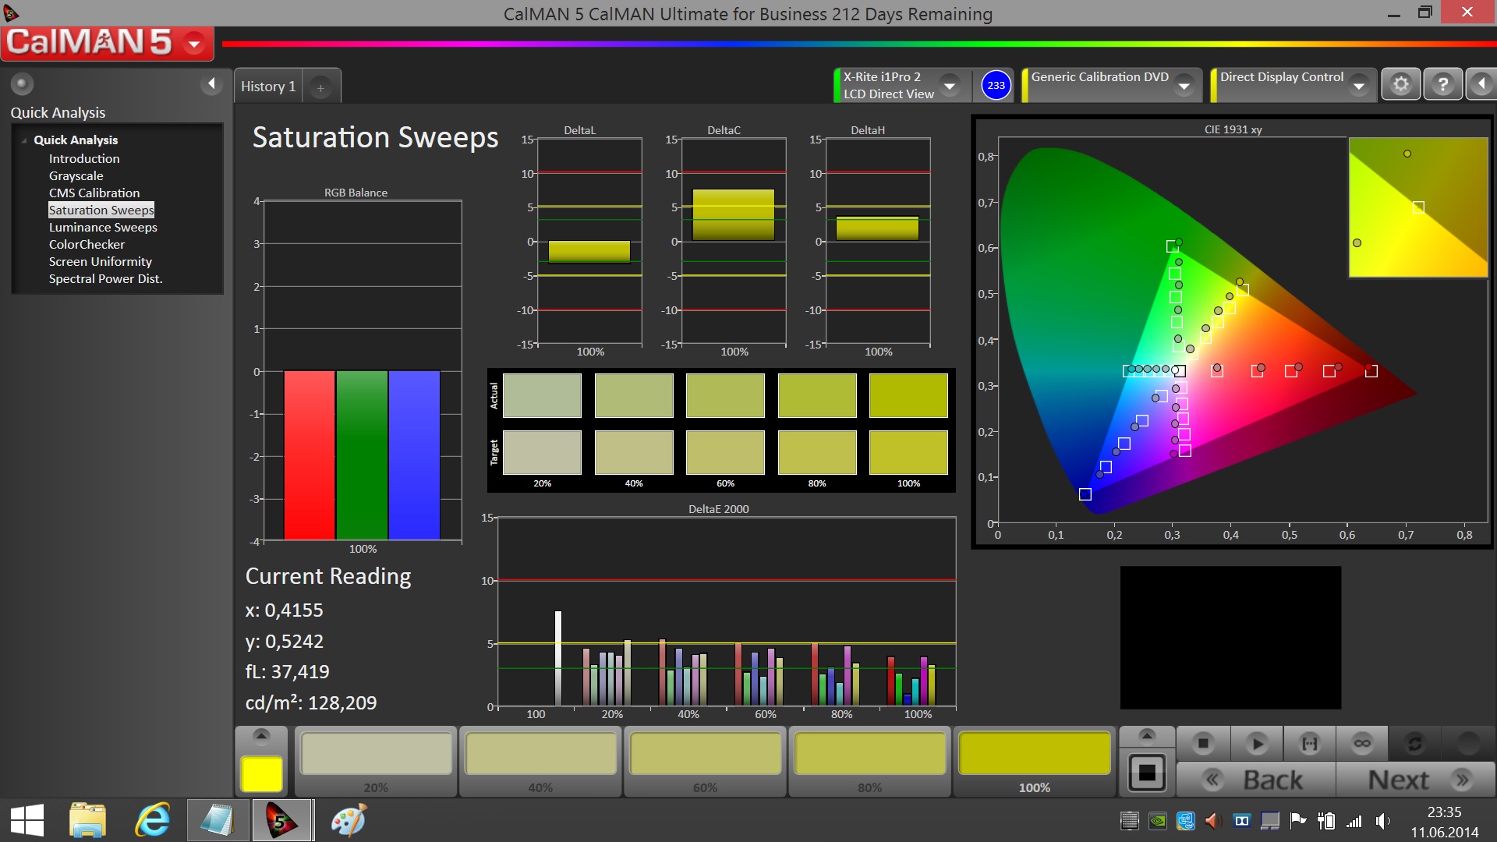Expand the Direct Display Control dropdown
This screenshot has width=1497, height=842.
coord(1359,85)
